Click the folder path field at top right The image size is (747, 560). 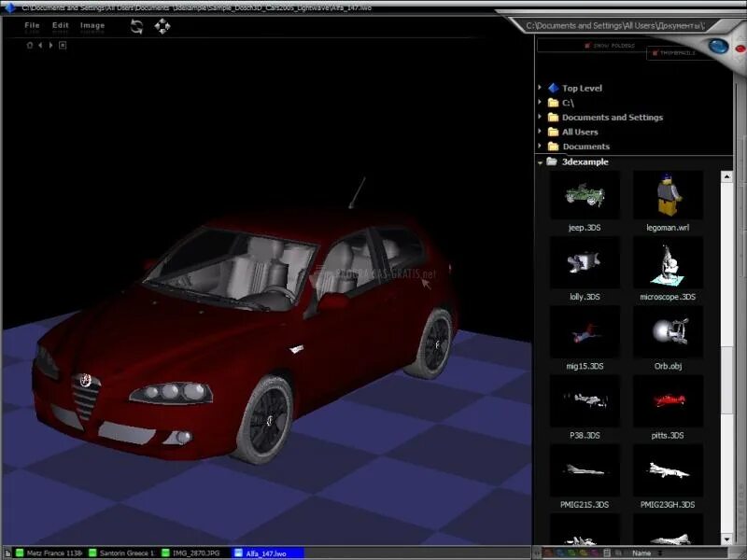[615, 26]
